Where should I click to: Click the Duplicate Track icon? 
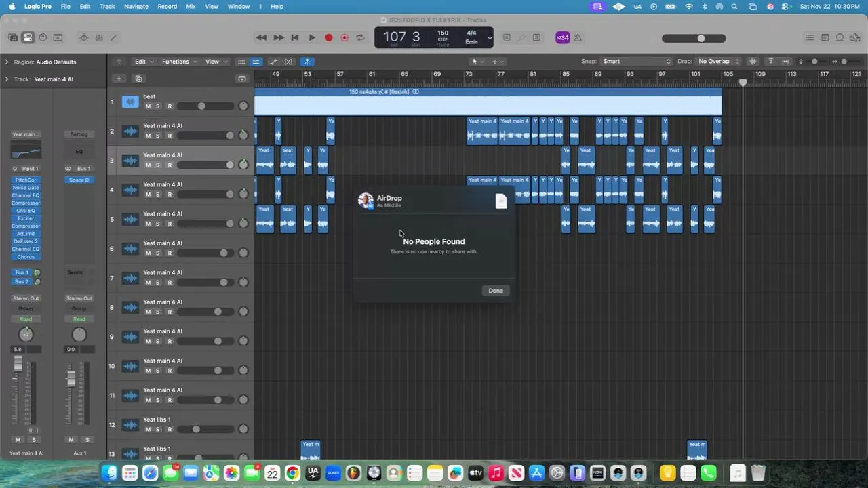(138, 79)
